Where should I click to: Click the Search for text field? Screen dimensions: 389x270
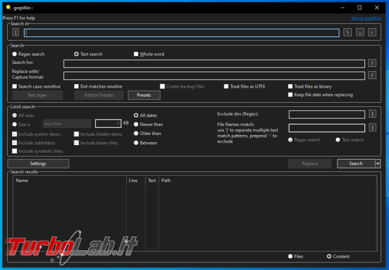tap(214, 64)
